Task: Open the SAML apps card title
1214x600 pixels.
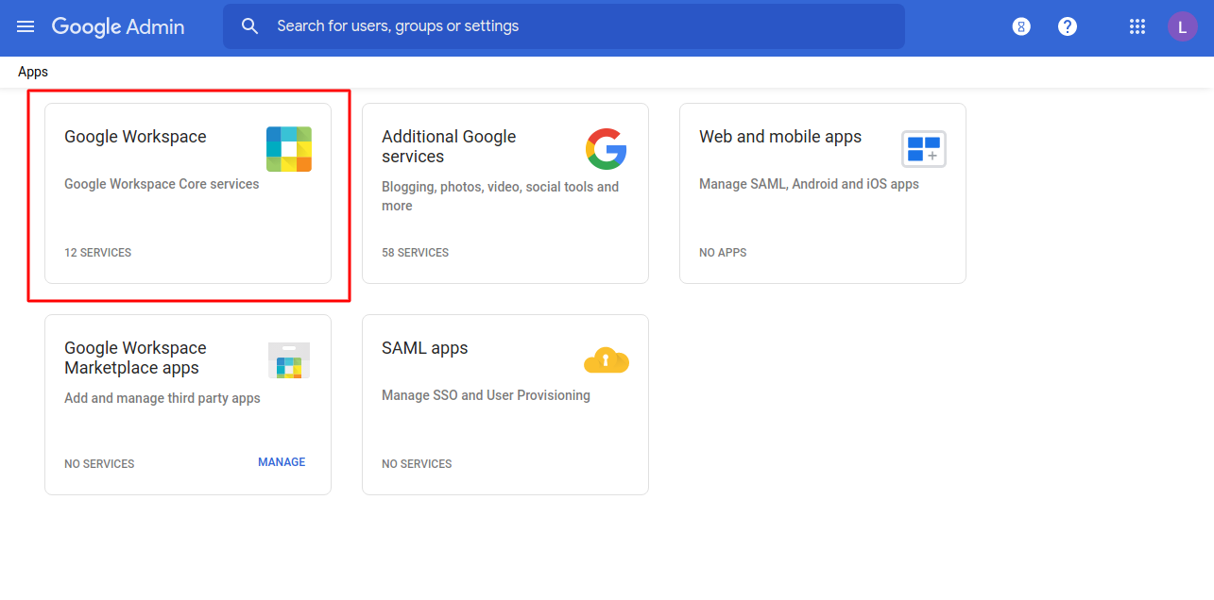Action: point(425,348)
